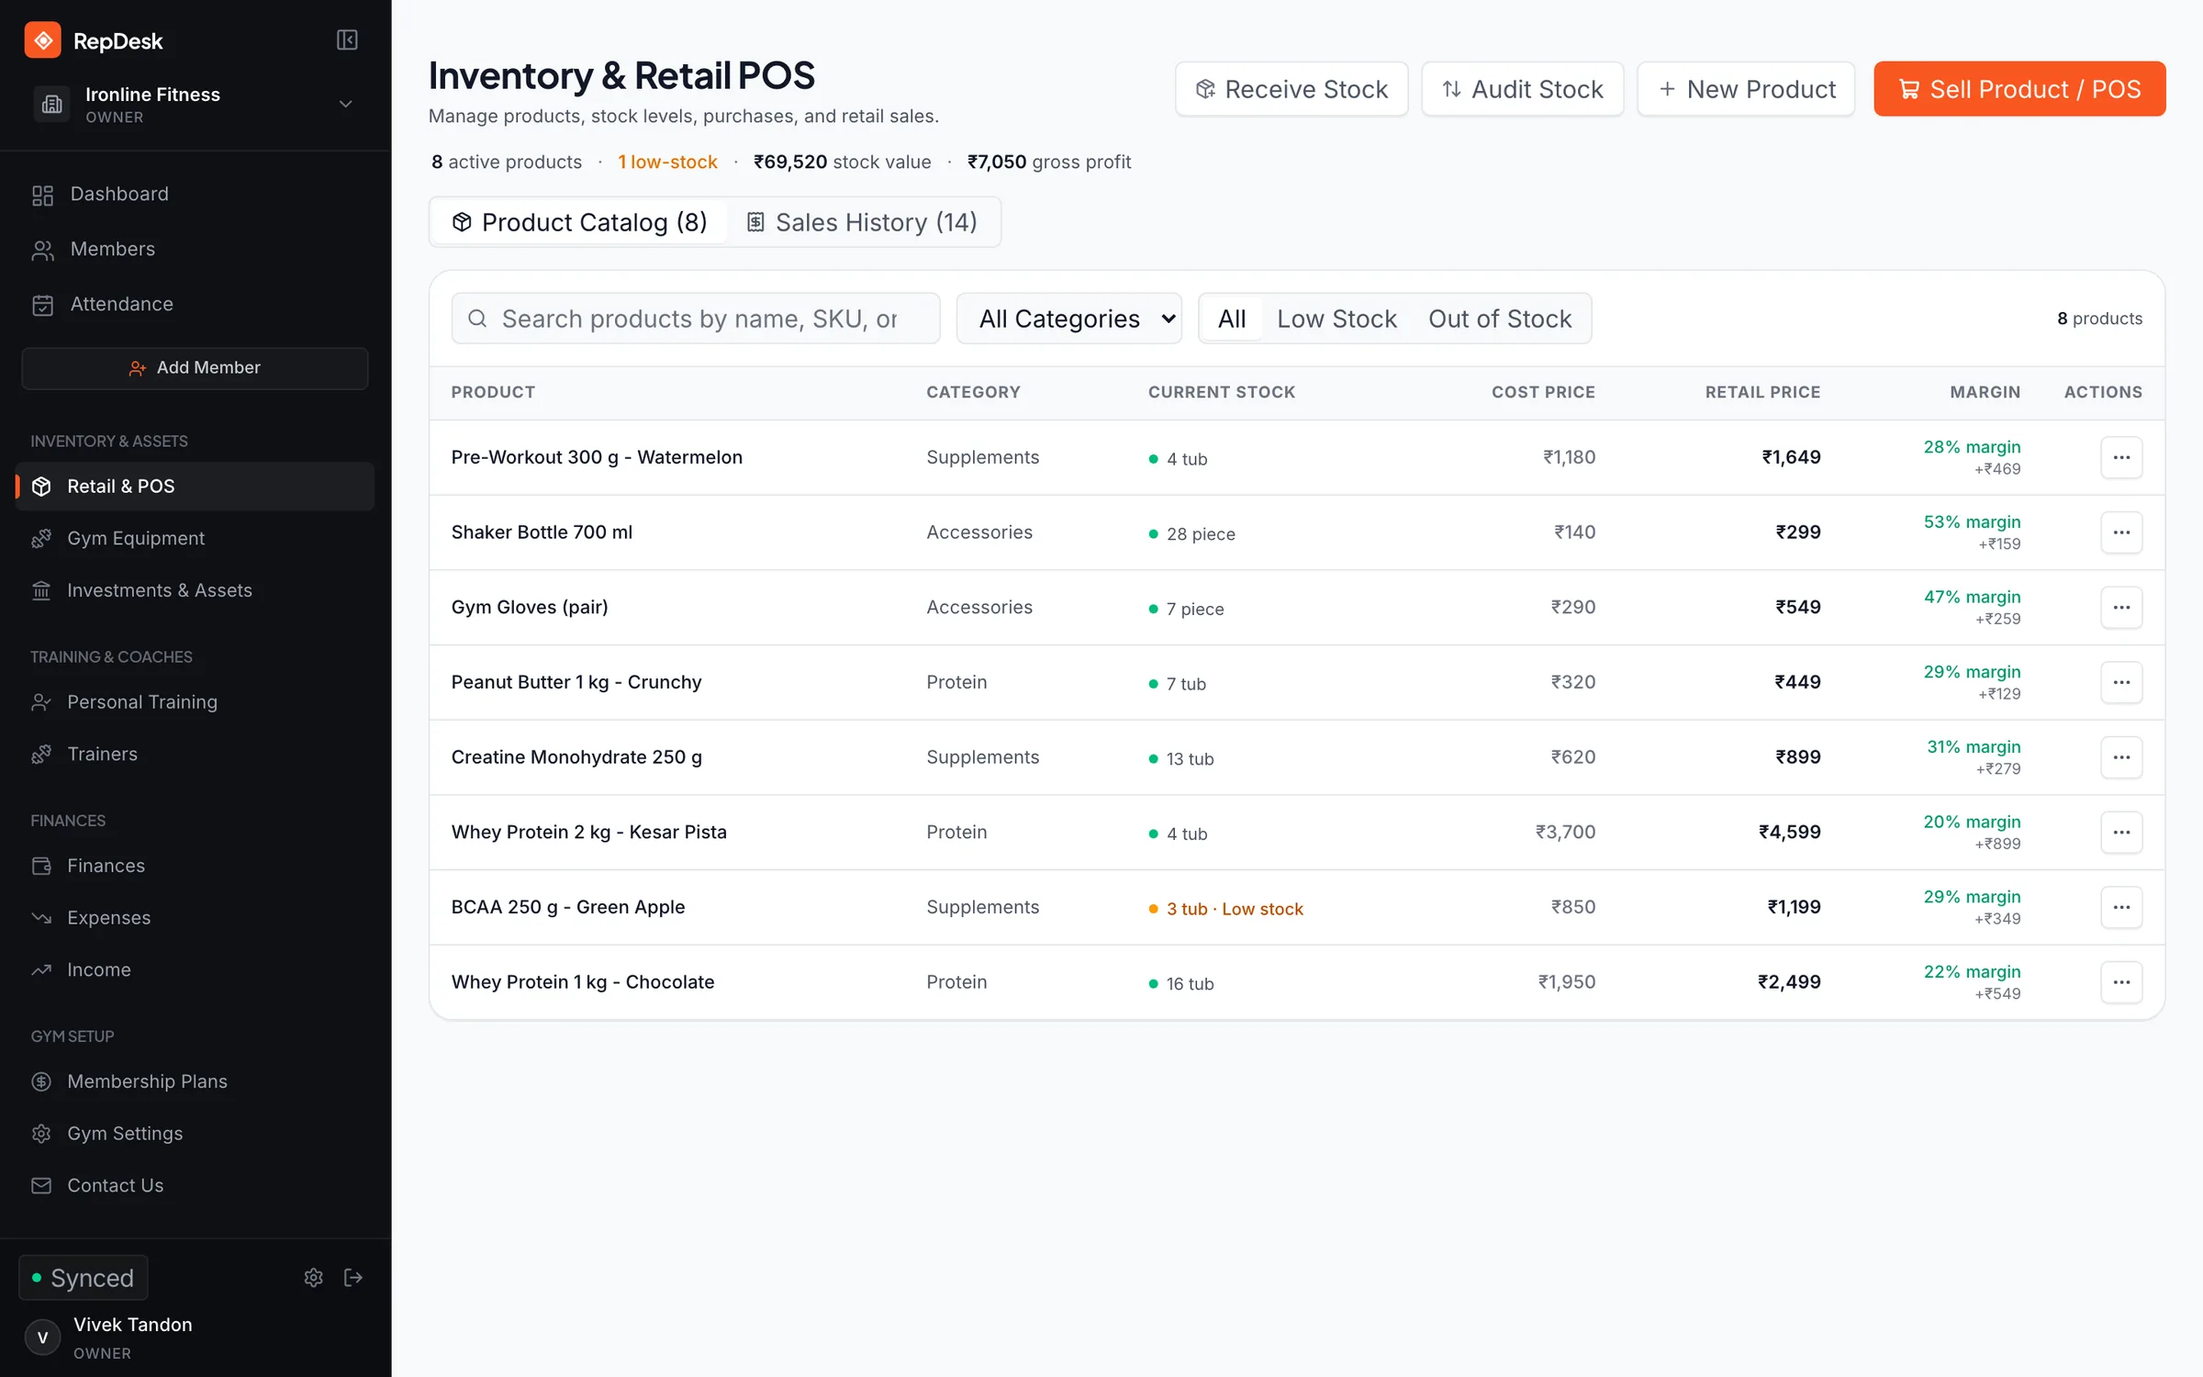Switch to Sales History tab
This screenshot has width=2203, height=1377.
(862, 222)
